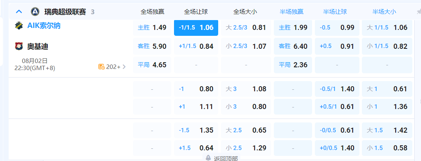Choose handicap -1.5 at 1.35
Screen dimensions: 421x161
point(196,130)
